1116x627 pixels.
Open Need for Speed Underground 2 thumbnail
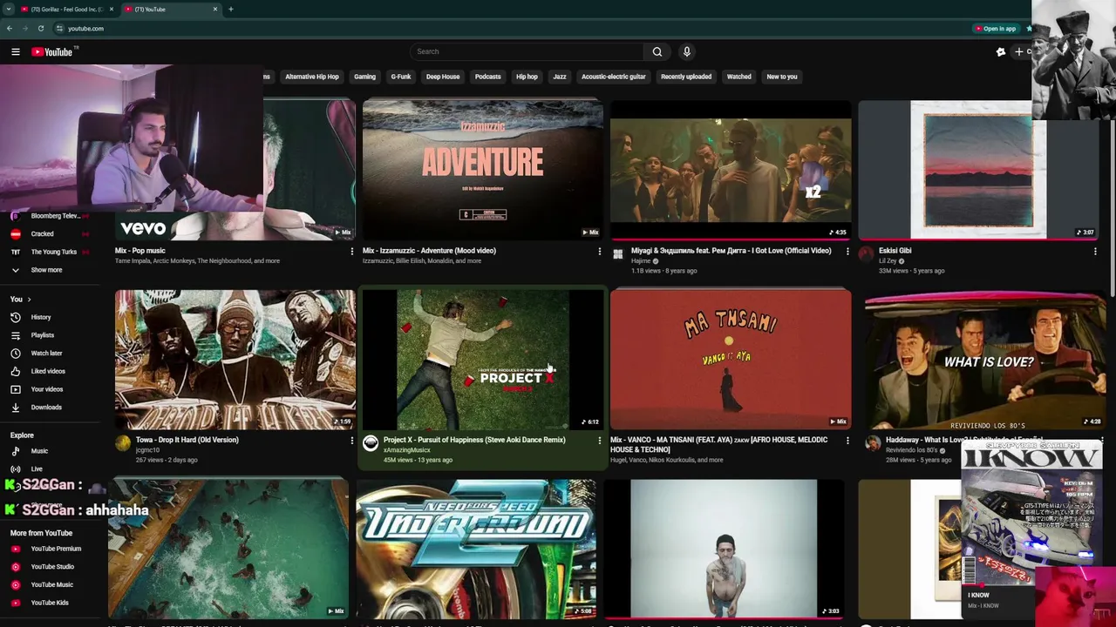point(476,549)
